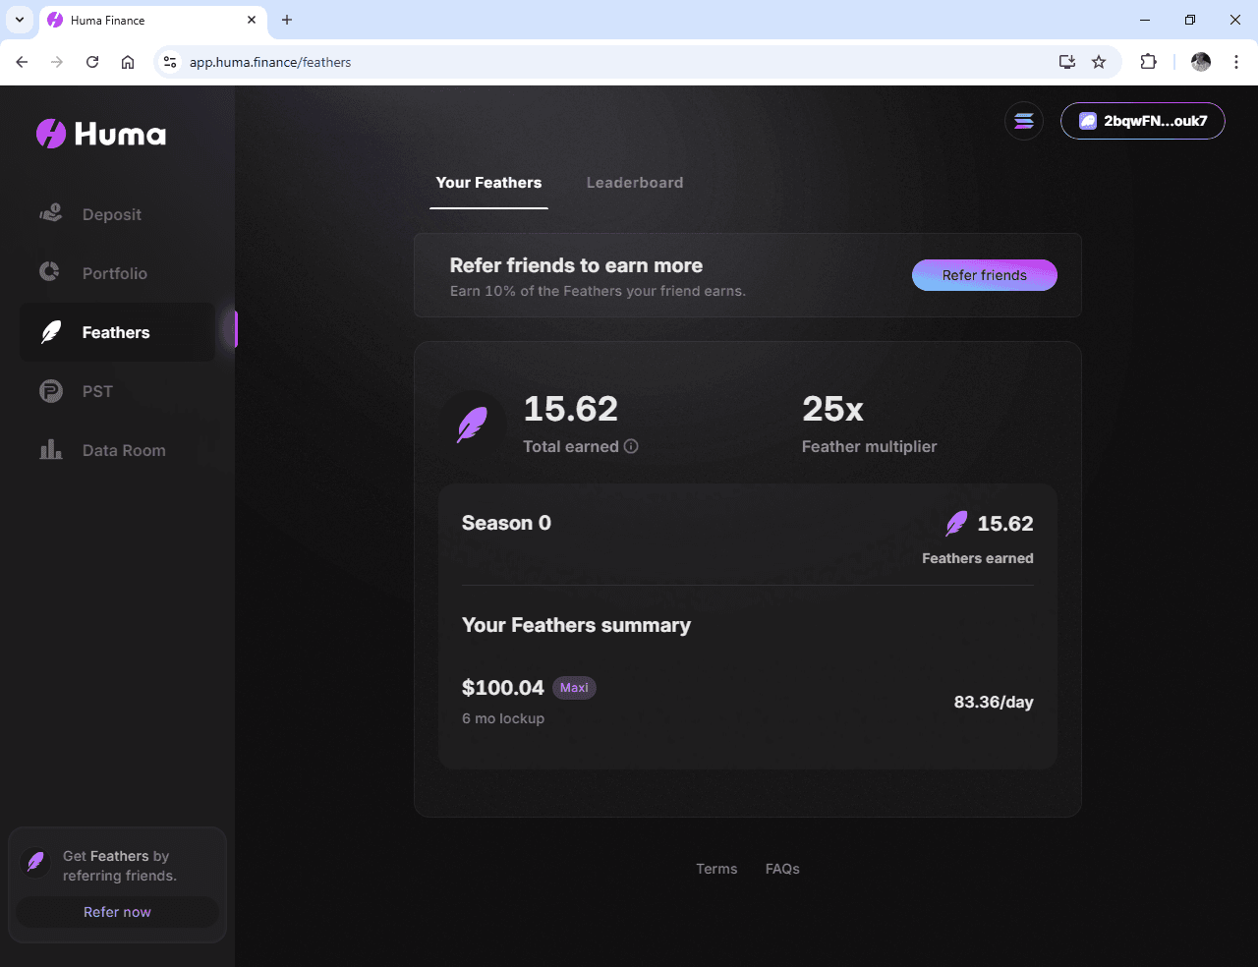Install app icon in address bar

[x=1067, y=62]
